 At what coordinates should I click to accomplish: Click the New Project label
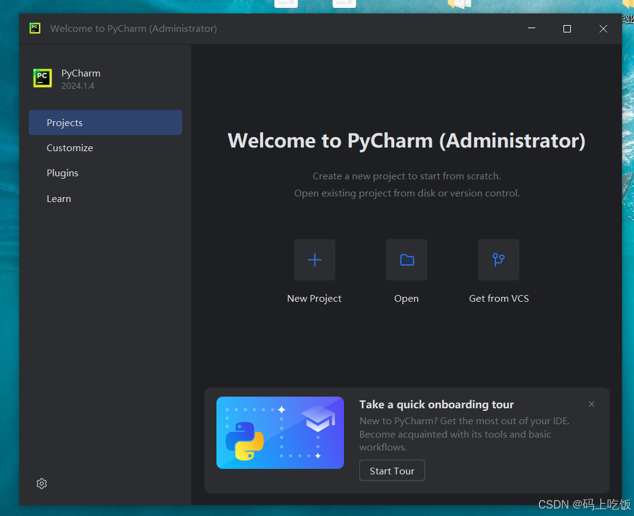coord(314,298)
